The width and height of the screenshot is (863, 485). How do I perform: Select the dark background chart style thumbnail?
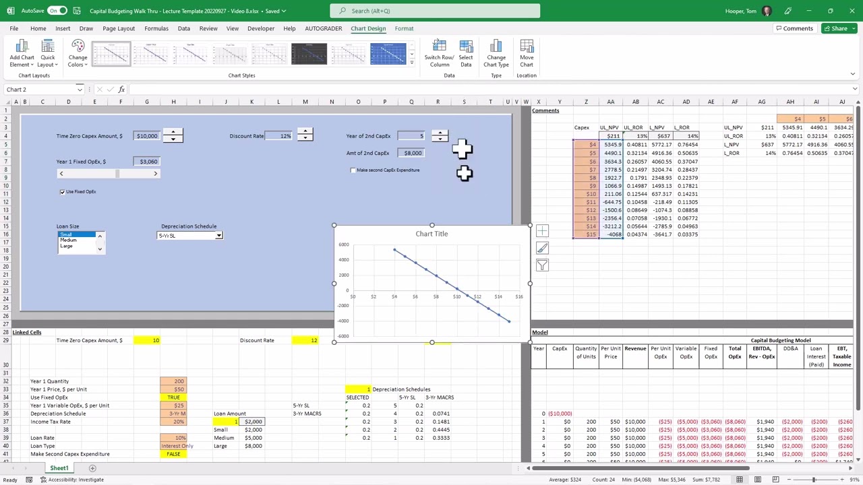pyautogui.click(x=309, y=54)
